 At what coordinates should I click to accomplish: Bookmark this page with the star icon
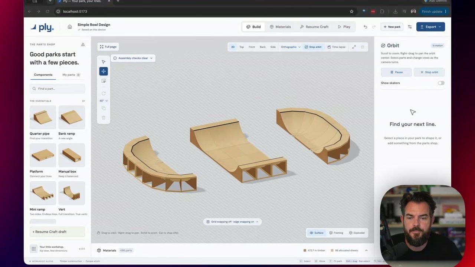(351, 11)
